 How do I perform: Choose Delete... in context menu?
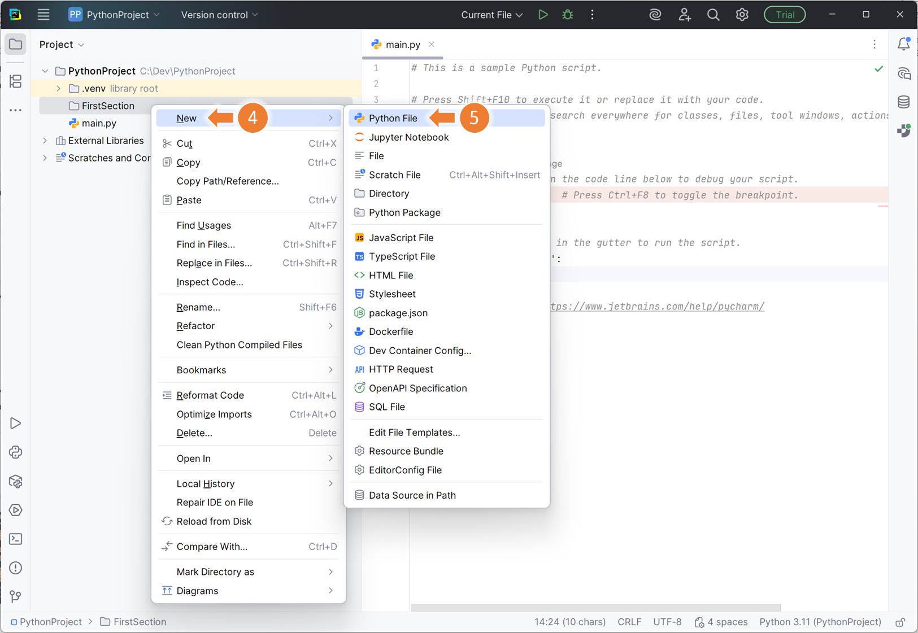click(249, 433)
